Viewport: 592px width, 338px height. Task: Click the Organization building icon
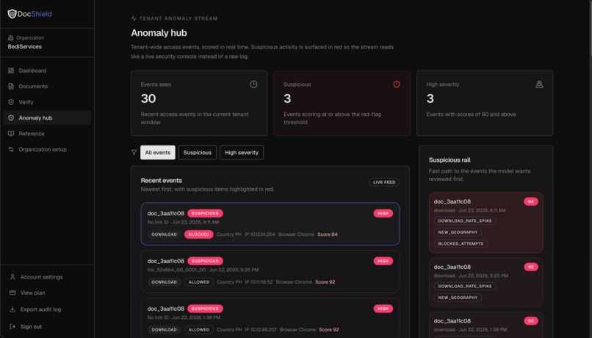[x=10, y=37]
